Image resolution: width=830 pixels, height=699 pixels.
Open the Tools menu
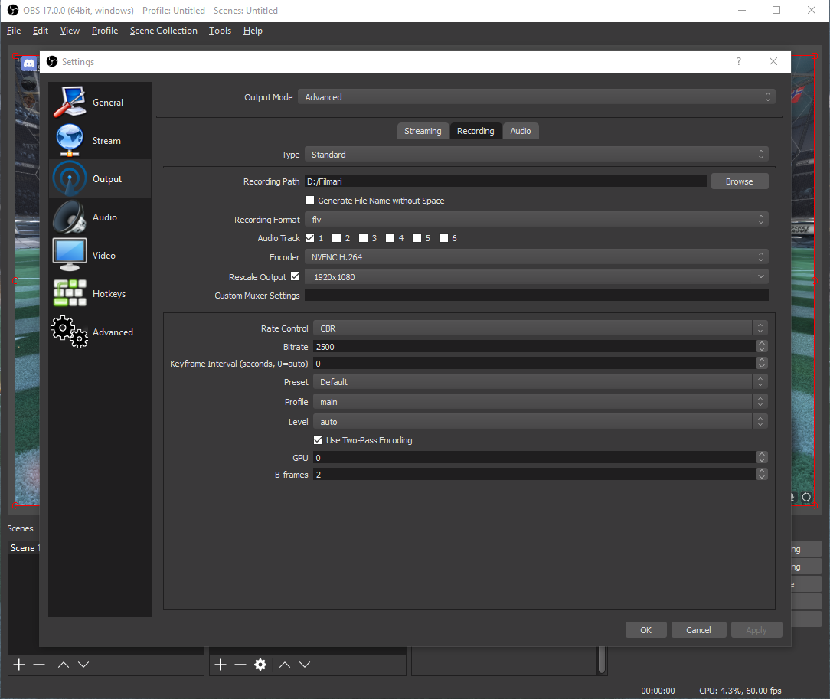tap(220, 31)
